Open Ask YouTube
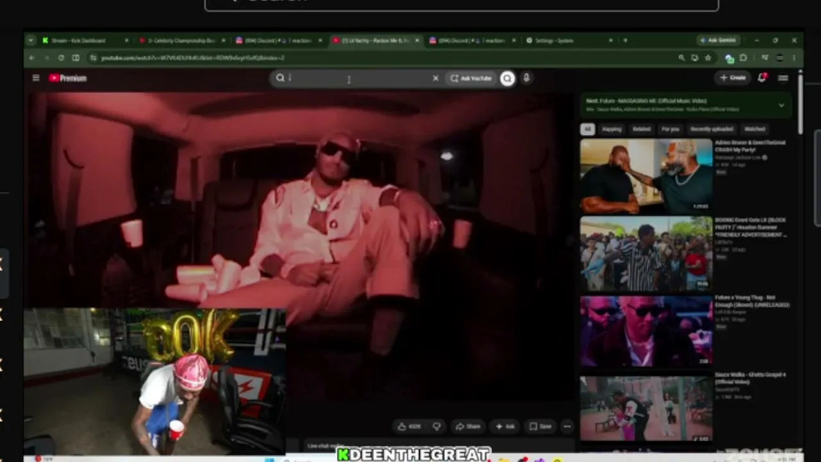The width and height of the screenshot is (821, 462). click(471, 78)
